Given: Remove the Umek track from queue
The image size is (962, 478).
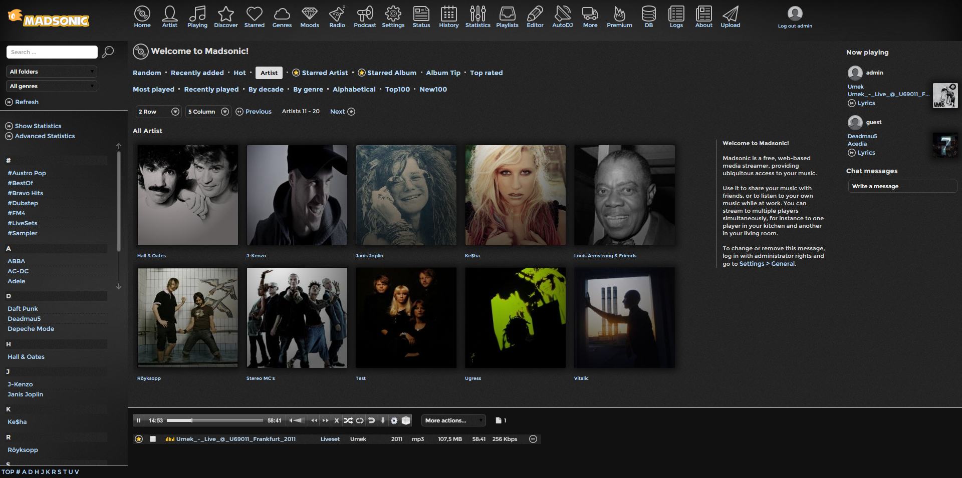Looking at the screenshot, I should point(533,439).
